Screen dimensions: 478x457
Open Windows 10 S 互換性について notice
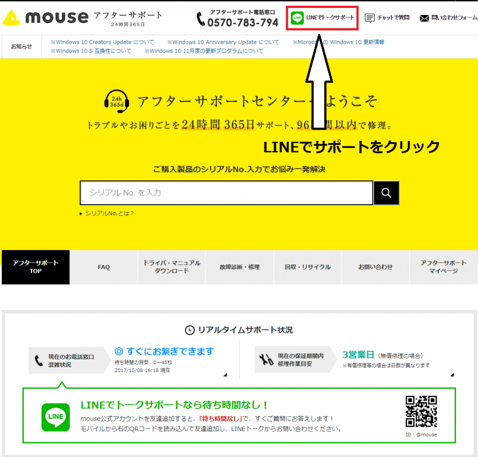point(91,51)
